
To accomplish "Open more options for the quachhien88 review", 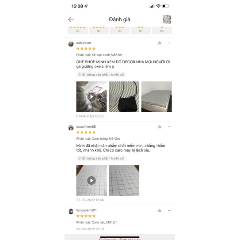I will [x=170, y=127].
